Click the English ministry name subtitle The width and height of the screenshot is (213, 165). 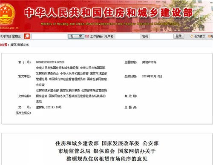(110, 24)
